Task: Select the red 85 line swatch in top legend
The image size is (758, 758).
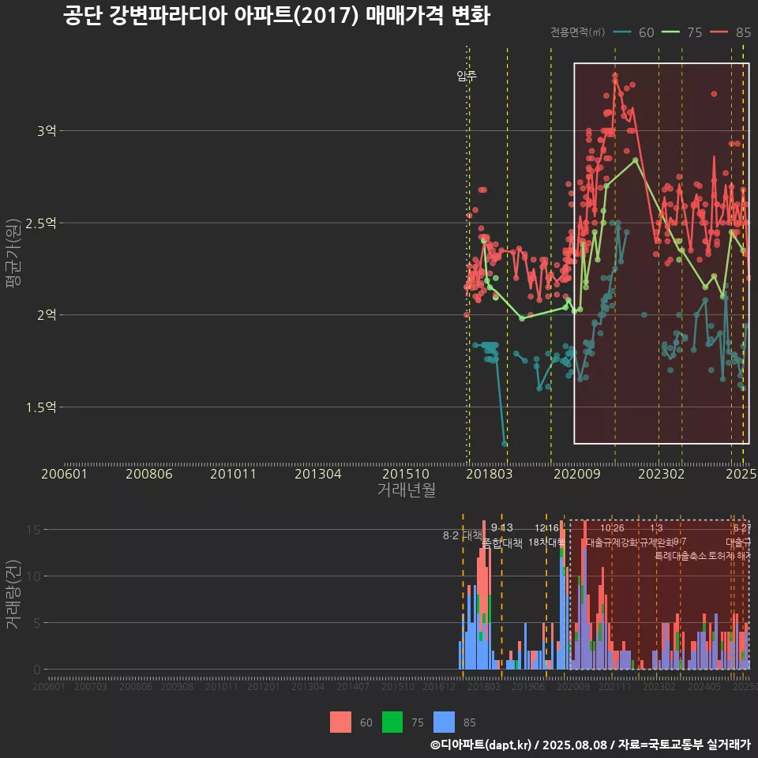Action: (719, 32)
